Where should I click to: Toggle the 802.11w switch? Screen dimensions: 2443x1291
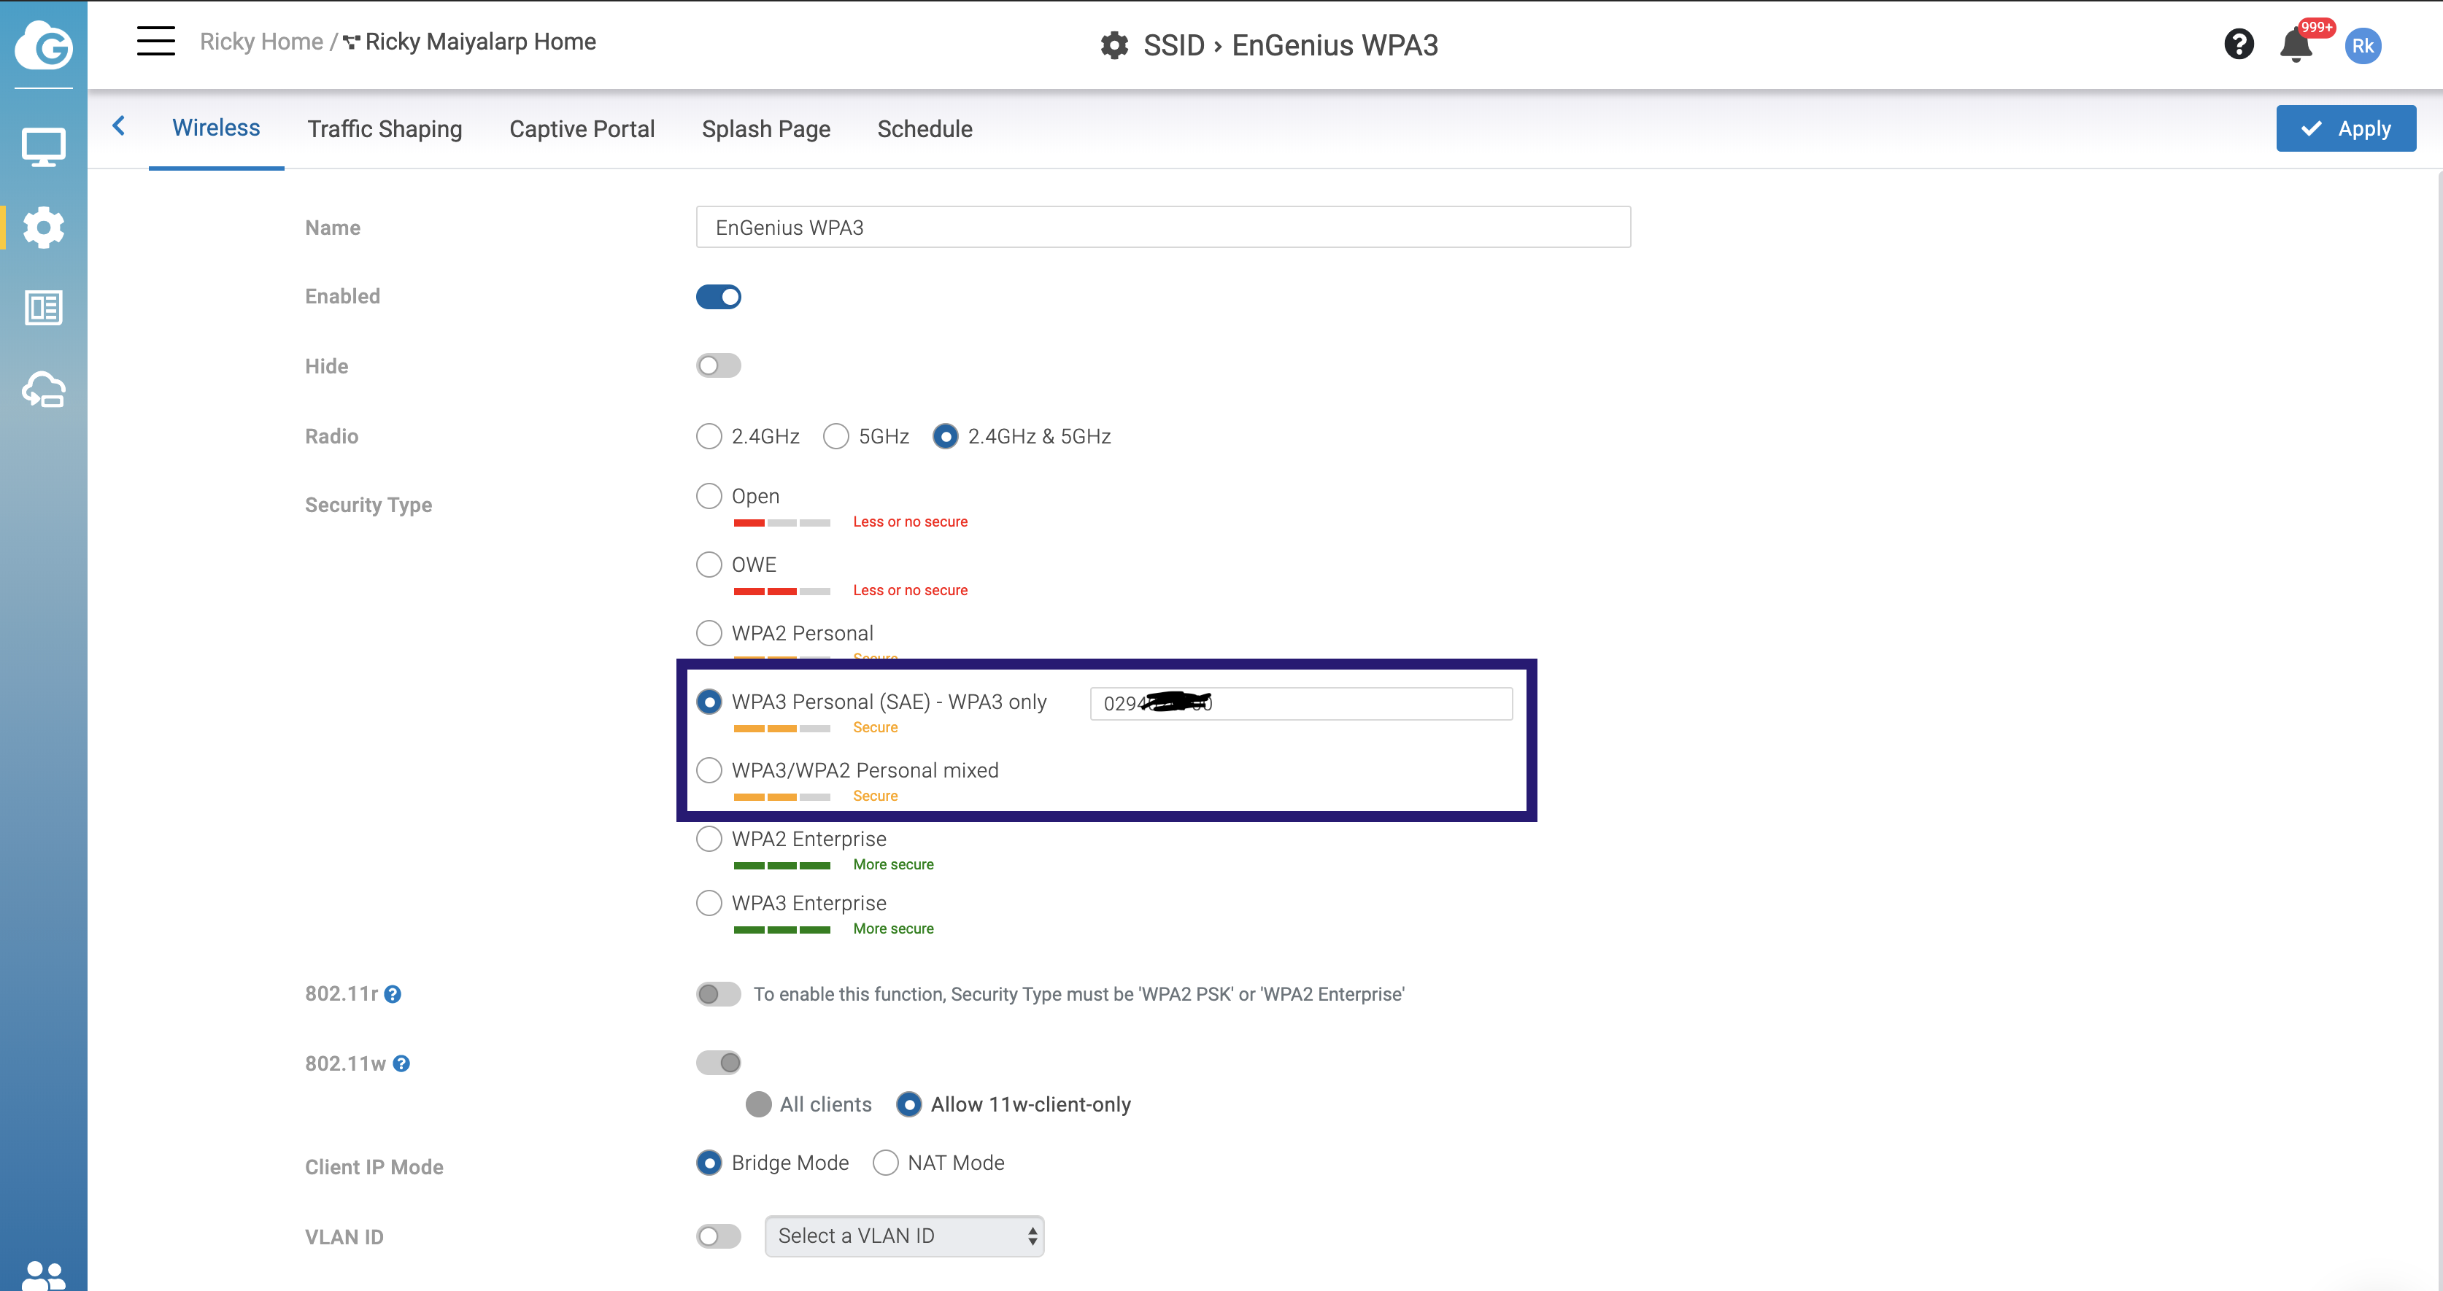point(718,1063)
